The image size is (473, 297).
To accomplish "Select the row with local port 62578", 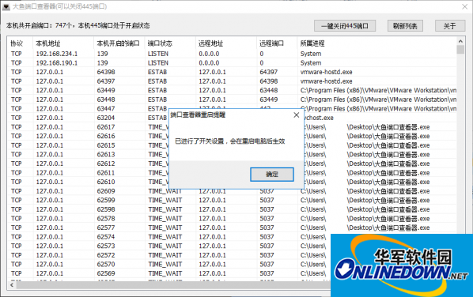I will (233, 218).
